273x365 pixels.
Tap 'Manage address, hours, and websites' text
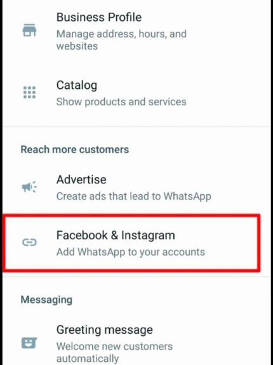coord(121,40)
